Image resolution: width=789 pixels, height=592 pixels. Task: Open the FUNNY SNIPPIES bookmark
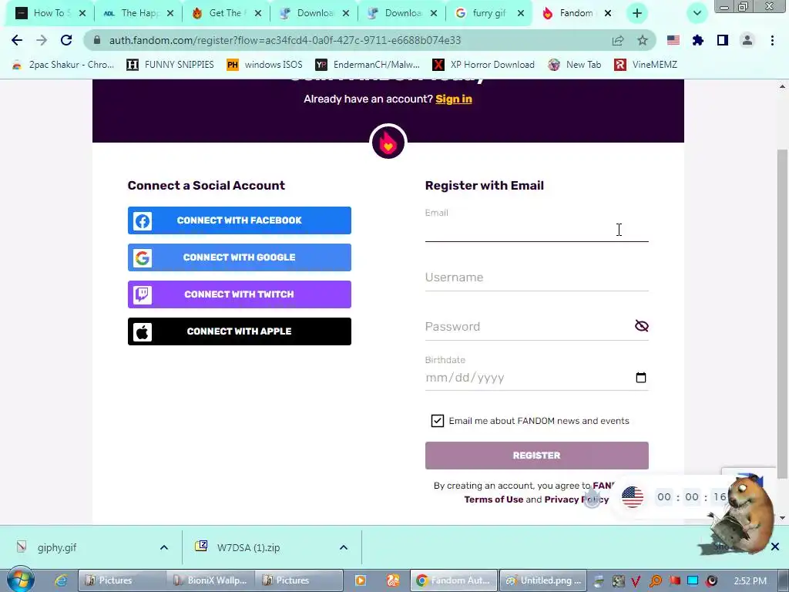(x=170, y=65)
